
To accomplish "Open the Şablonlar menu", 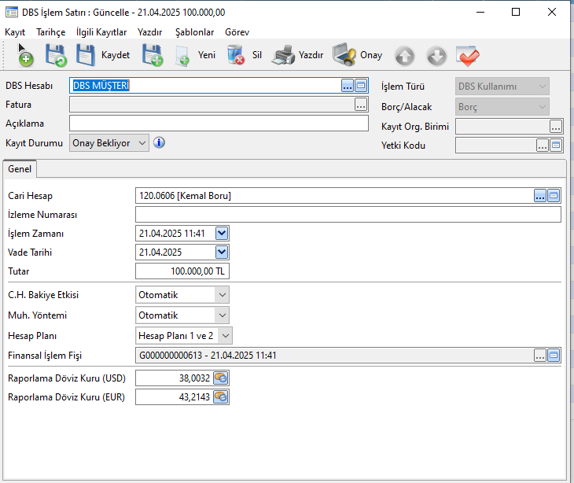I will [194, 32].
